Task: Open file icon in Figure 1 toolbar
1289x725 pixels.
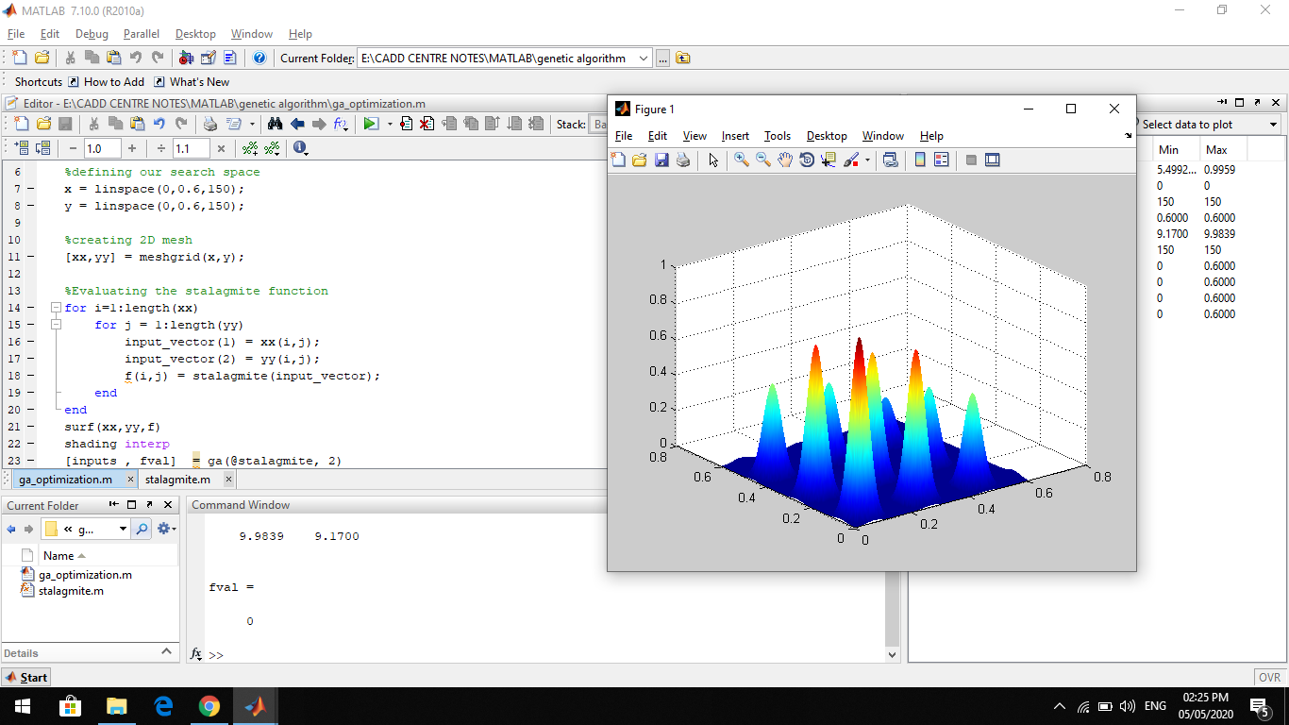Action: click(x=640, y=160)
